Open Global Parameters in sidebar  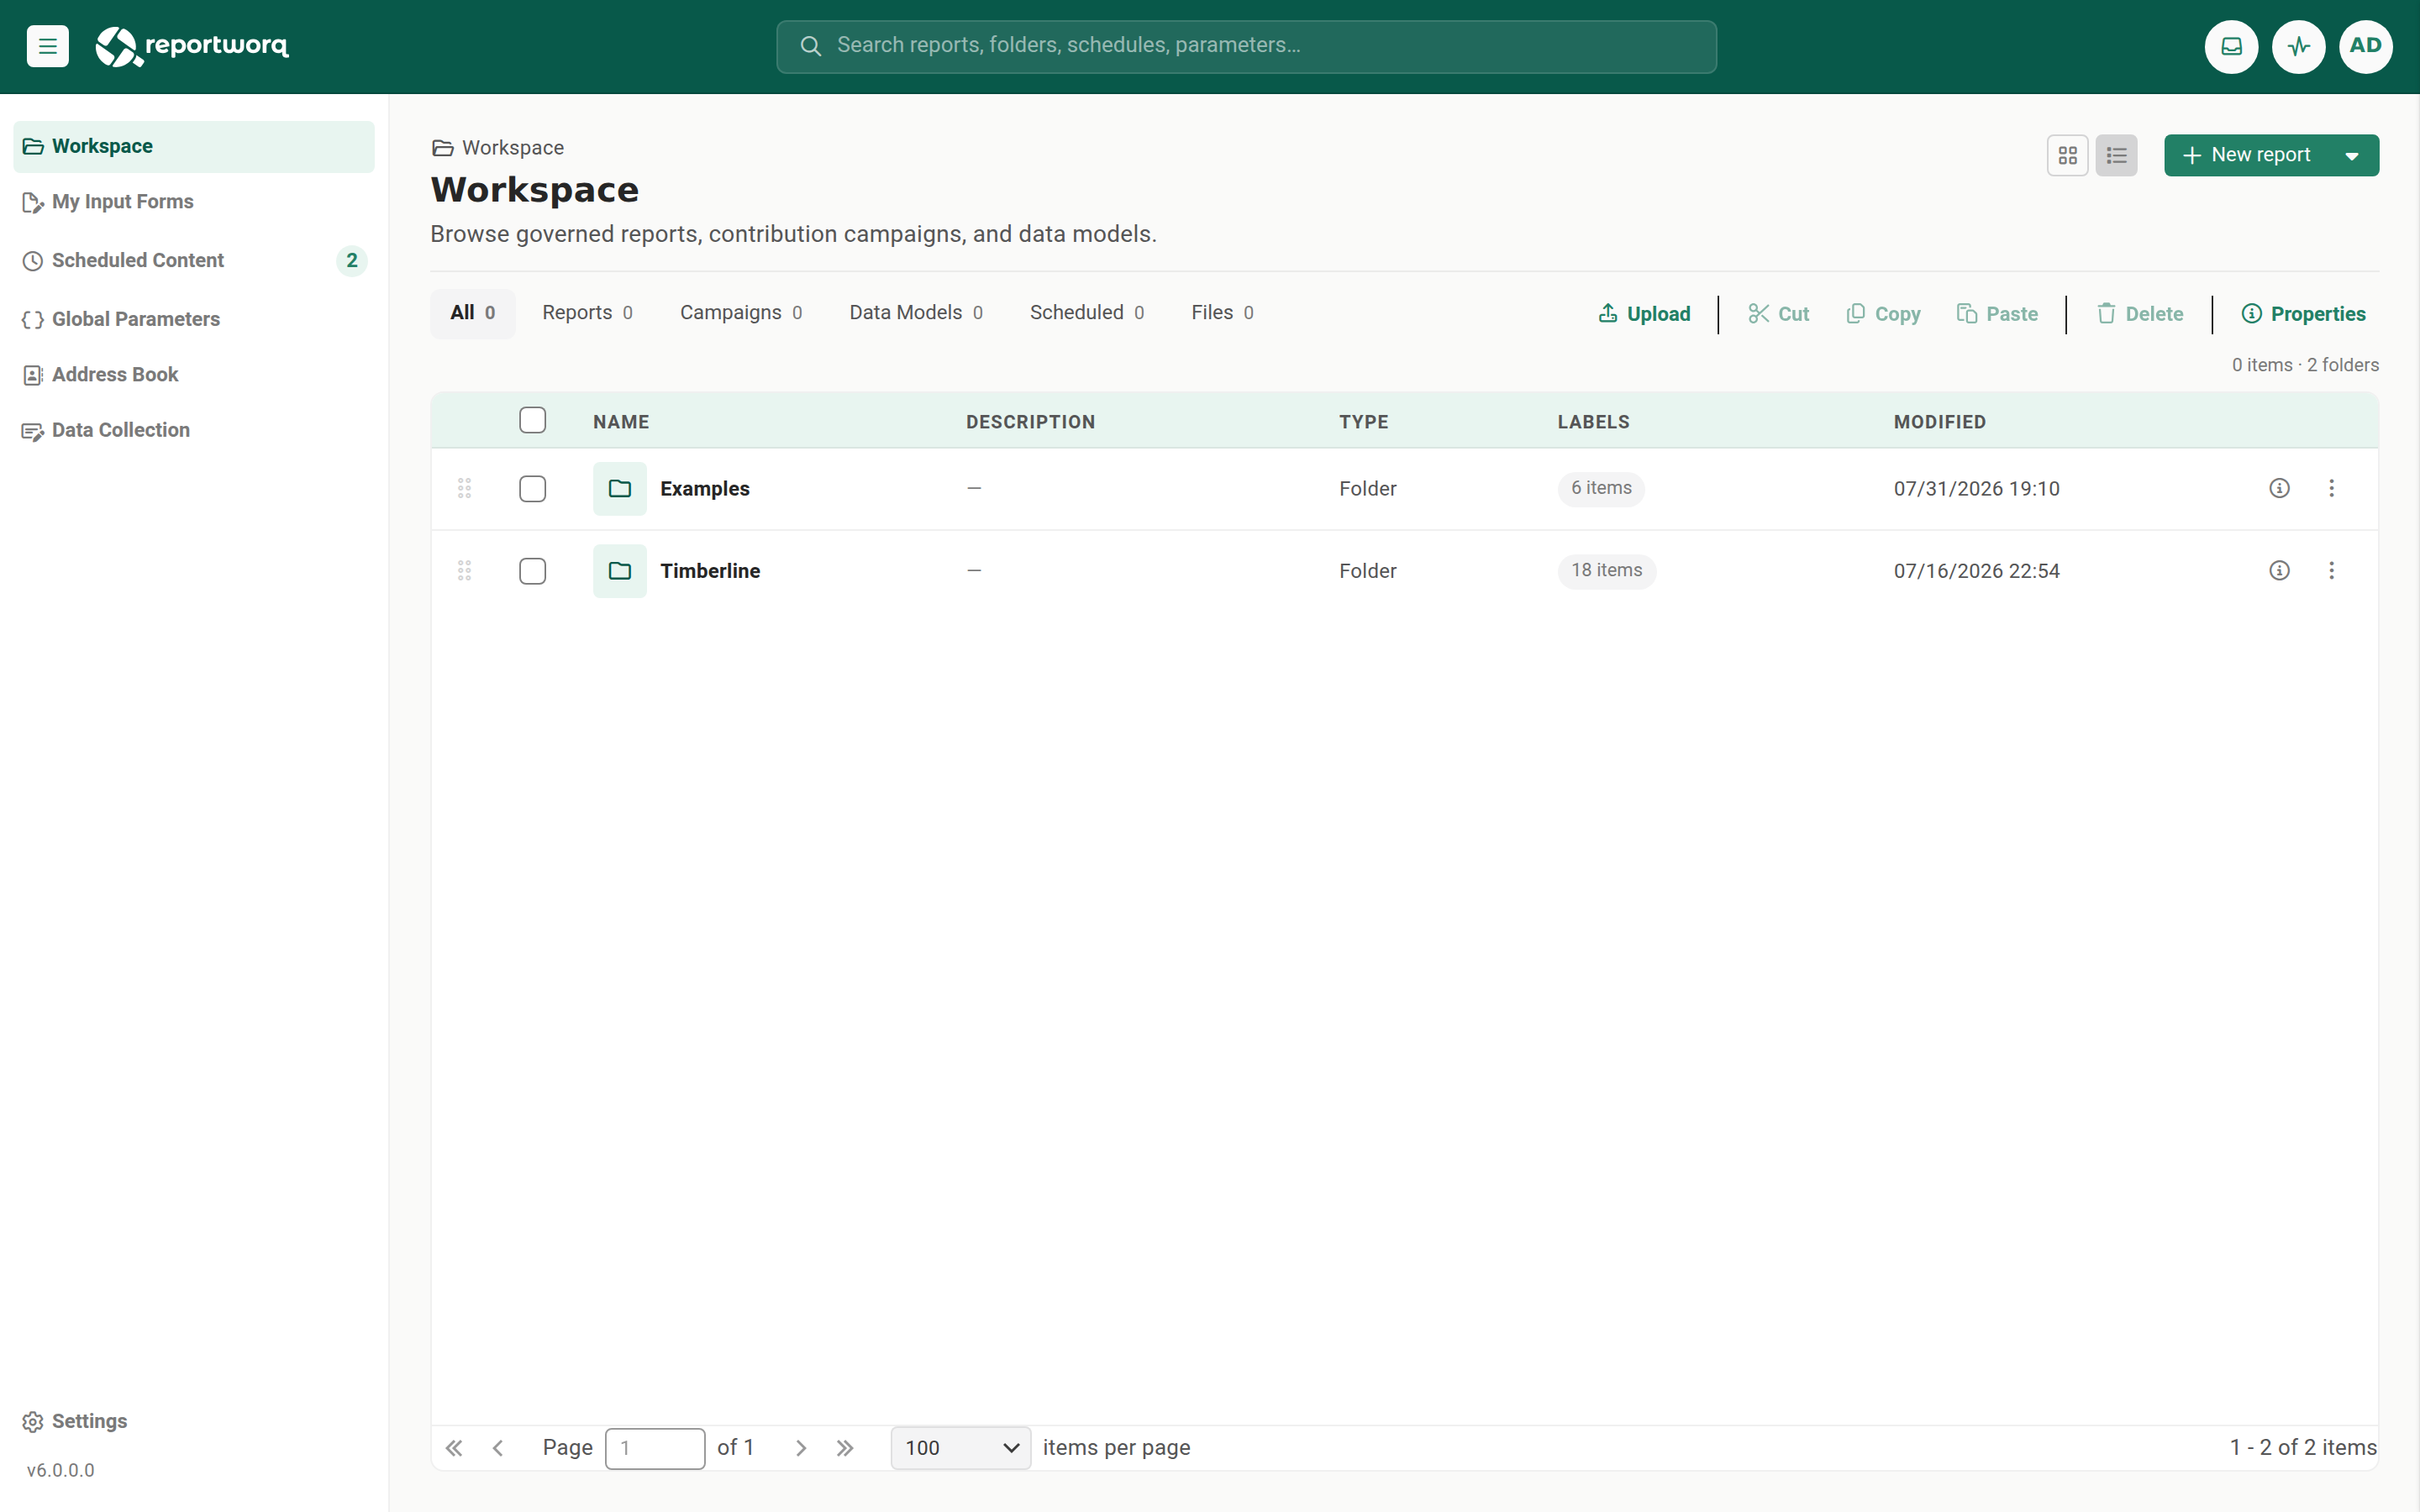[x=194, y=319]
